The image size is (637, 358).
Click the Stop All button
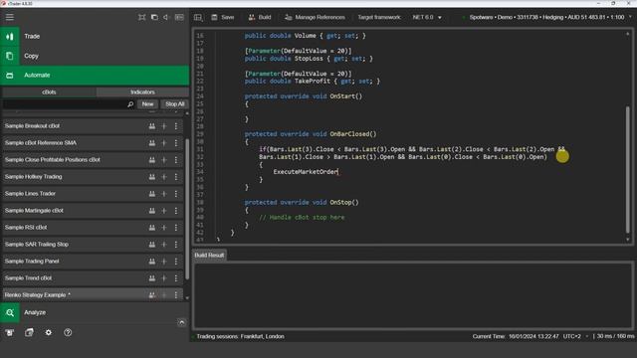175,104
